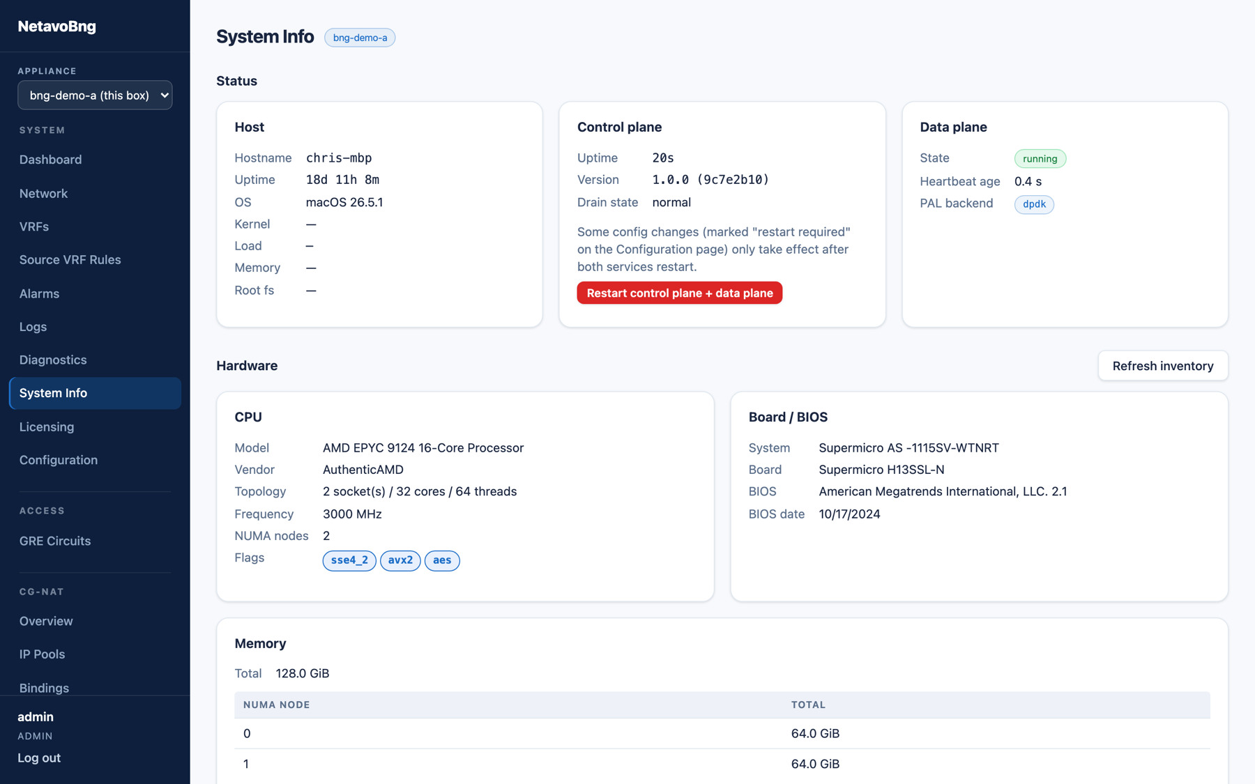
Task: Click the system Supermicro AS -1115SV-WTNRT
Action: 908,447
